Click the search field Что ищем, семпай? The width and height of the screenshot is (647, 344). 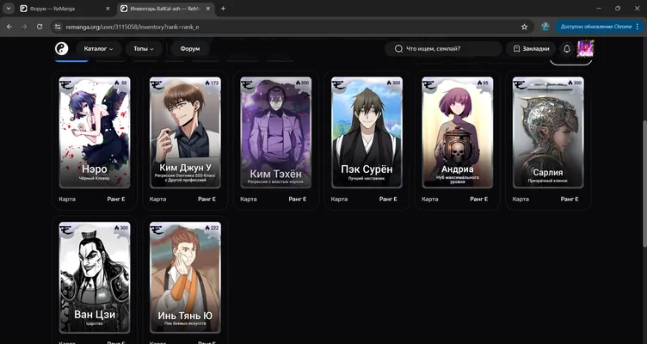[443, 49]
